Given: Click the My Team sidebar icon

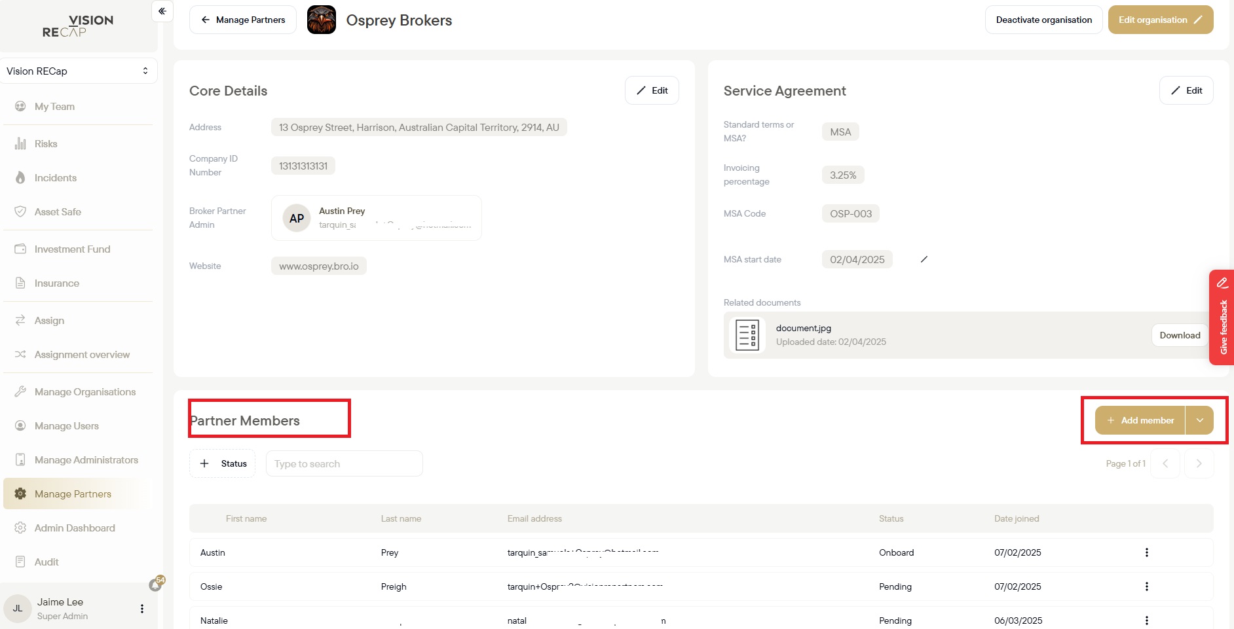Looking at the screenshot, I should pos(20,106).
